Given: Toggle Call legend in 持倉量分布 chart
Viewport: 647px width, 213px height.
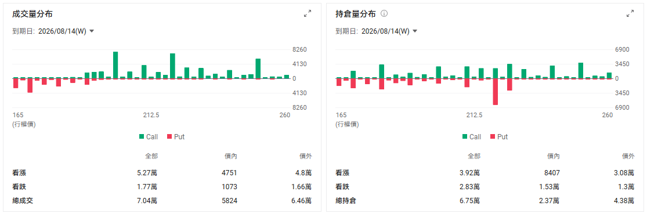Looking at the screenshot, I should click(x=472, y=136).
